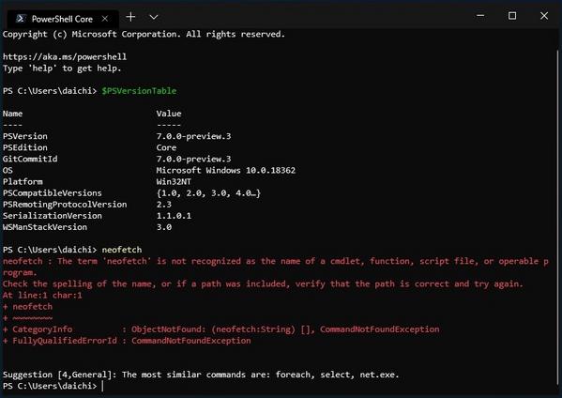Screen dimensions: 562x398
Task: Click the PSEdition value Core
Action: pos(166,147)
